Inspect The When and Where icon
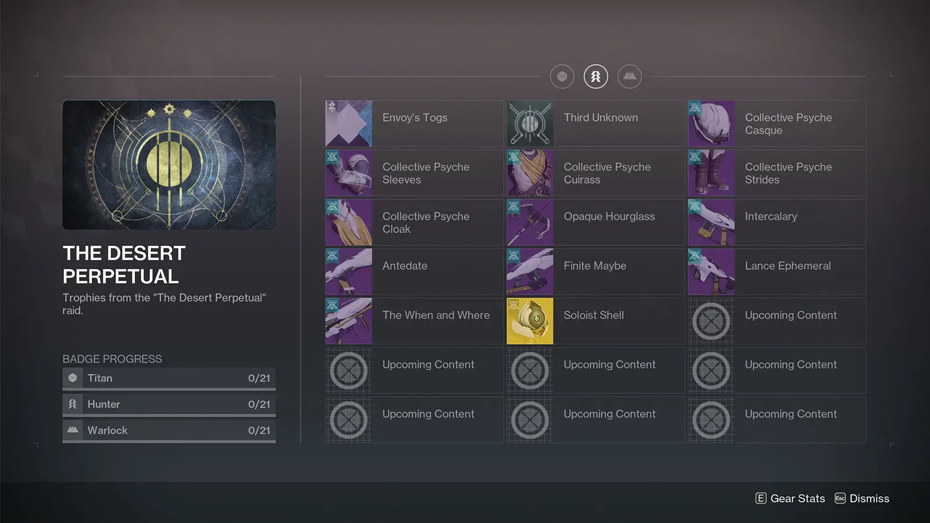Image resolution: width=930 pixels, height=523 pixels. 349,321
